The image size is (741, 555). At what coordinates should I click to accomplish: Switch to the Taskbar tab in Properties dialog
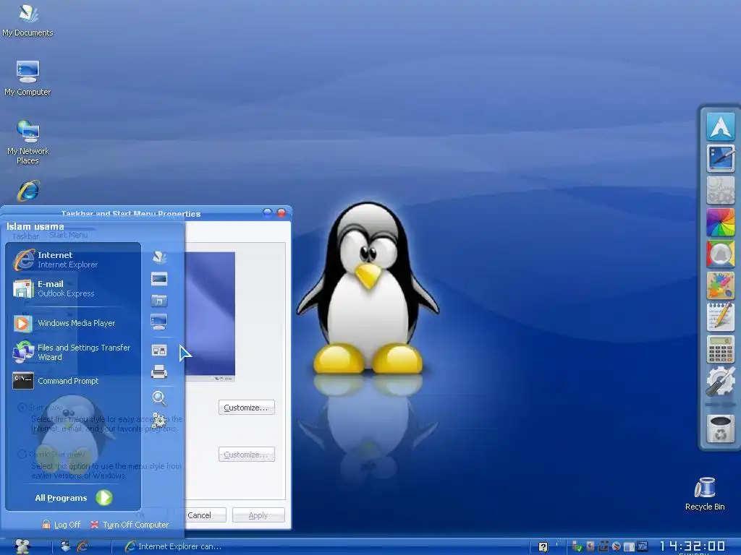25,236
